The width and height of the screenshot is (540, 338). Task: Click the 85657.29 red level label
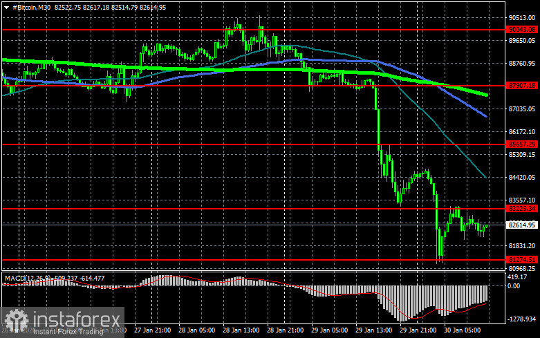pyautogui.click(x=522, y=144)
